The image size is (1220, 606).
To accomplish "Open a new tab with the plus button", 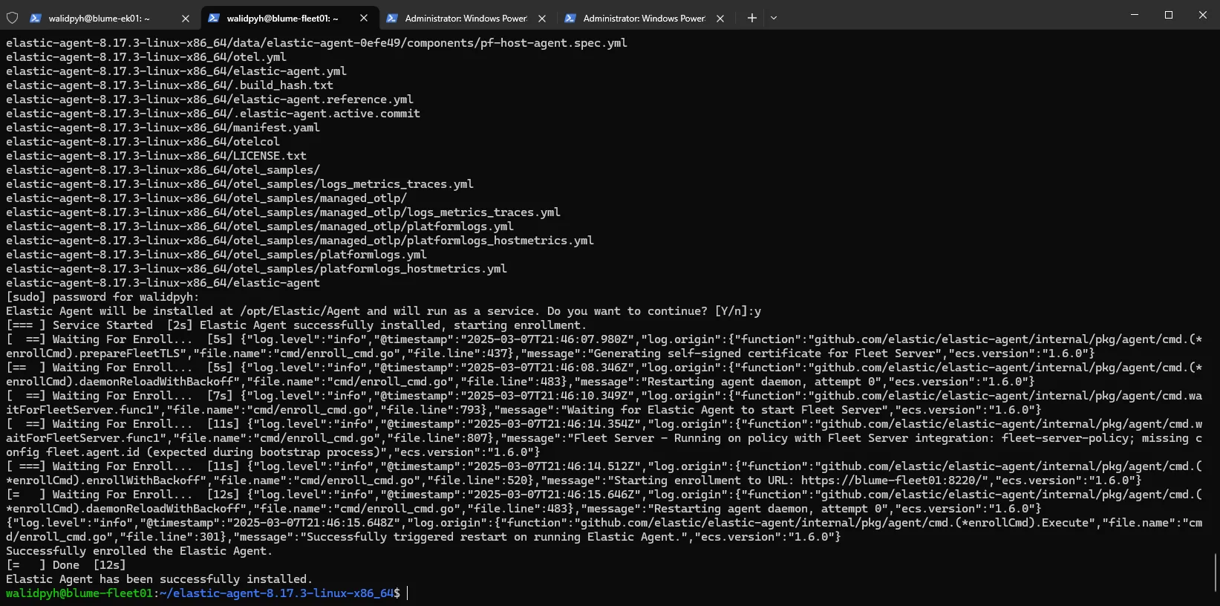I will point(751,18).
